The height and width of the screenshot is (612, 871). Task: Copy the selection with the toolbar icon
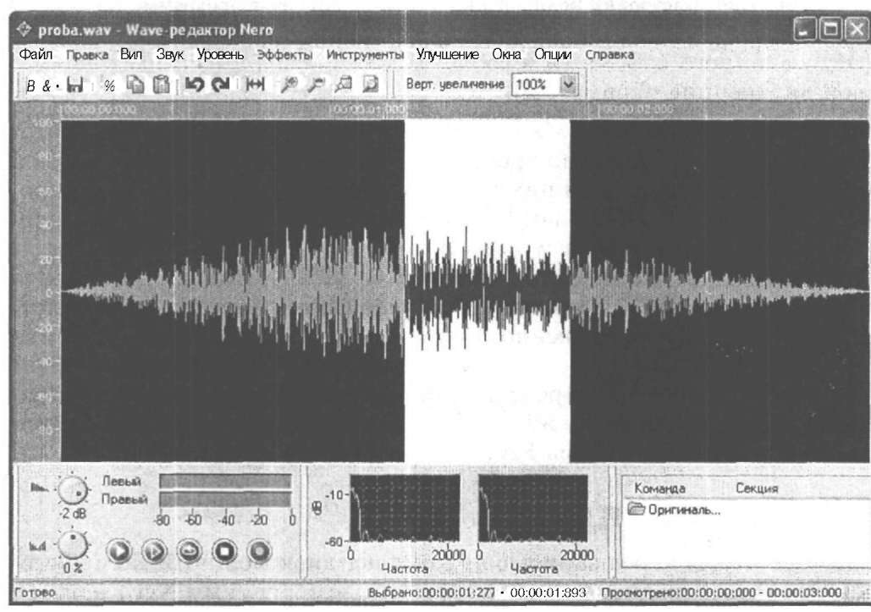135,85
